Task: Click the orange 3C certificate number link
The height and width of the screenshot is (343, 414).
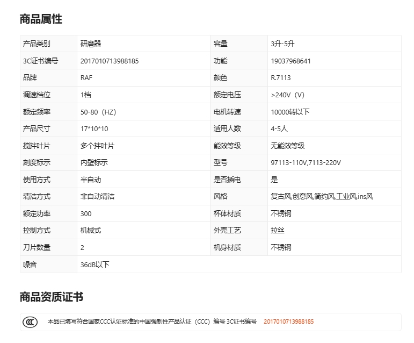Action: point(288,321)
